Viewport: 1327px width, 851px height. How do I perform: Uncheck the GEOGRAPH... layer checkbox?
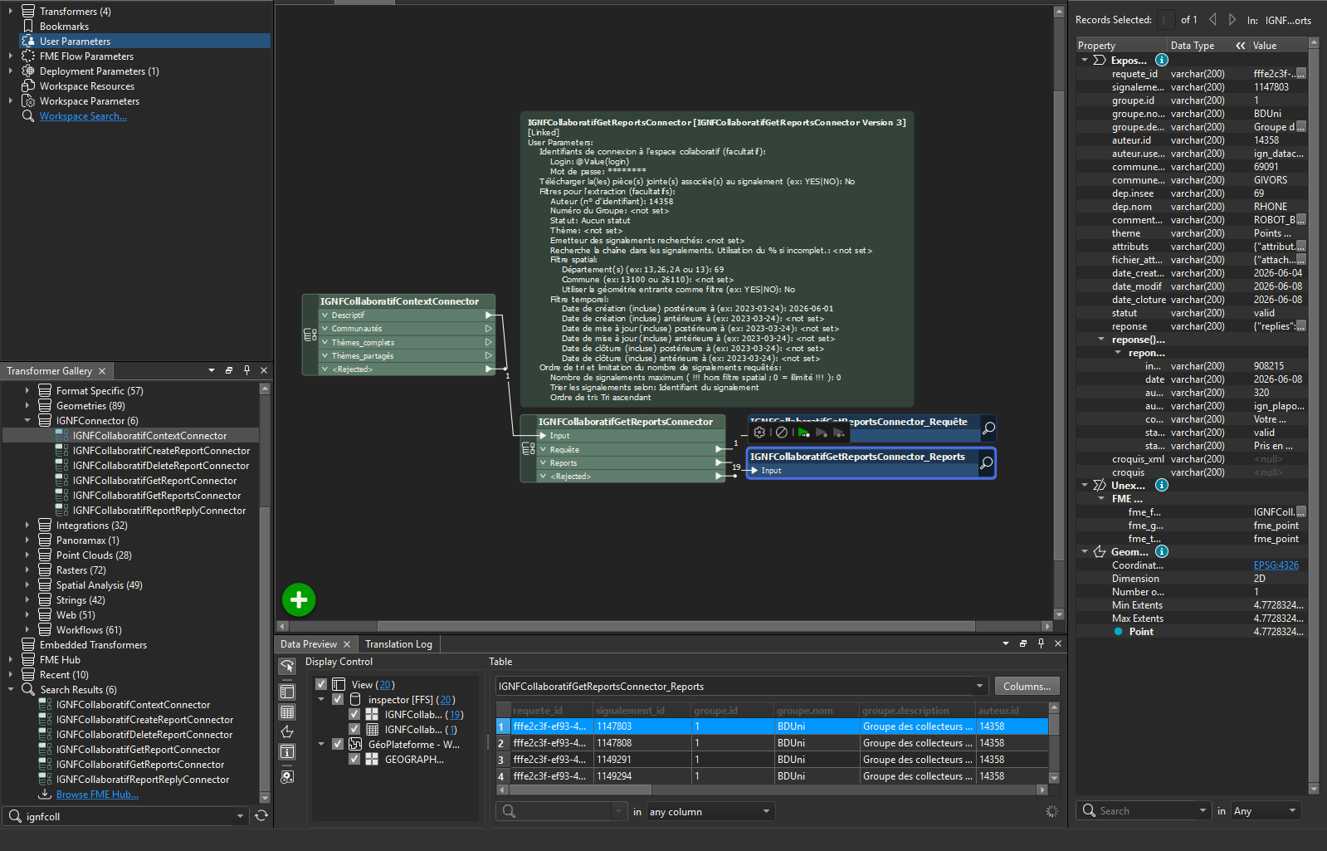(354, 759)
